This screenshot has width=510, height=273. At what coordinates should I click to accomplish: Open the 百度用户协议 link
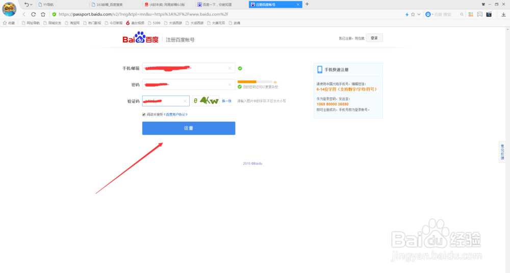tap(175, 115)
